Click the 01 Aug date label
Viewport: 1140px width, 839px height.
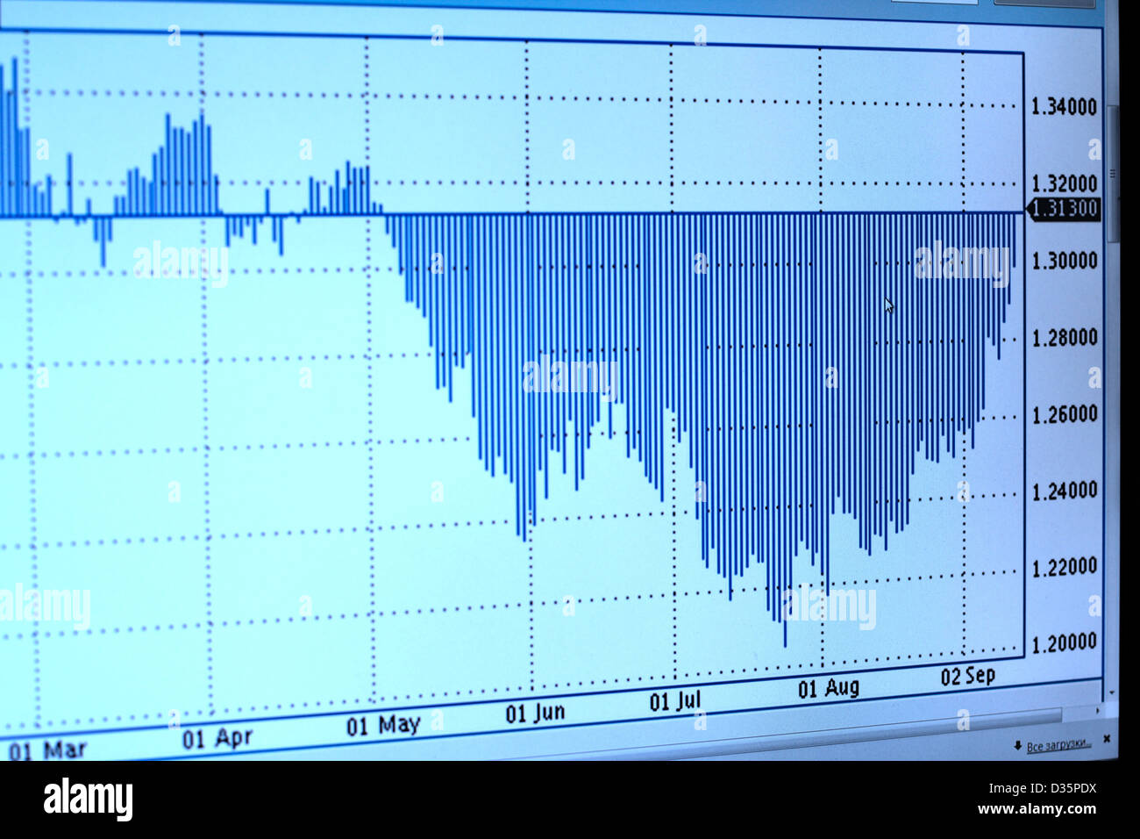click(828, 688)
